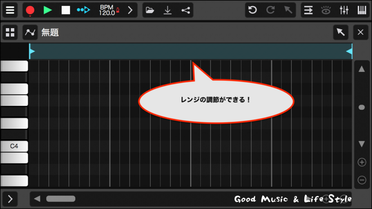Zoom in vertically with plus button
This screenshot has width=372, height=209.
pos(362,162)
